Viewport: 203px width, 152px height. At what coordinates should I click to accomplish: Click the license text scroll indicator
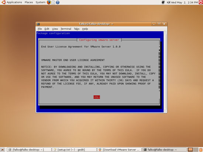point(159,50)
